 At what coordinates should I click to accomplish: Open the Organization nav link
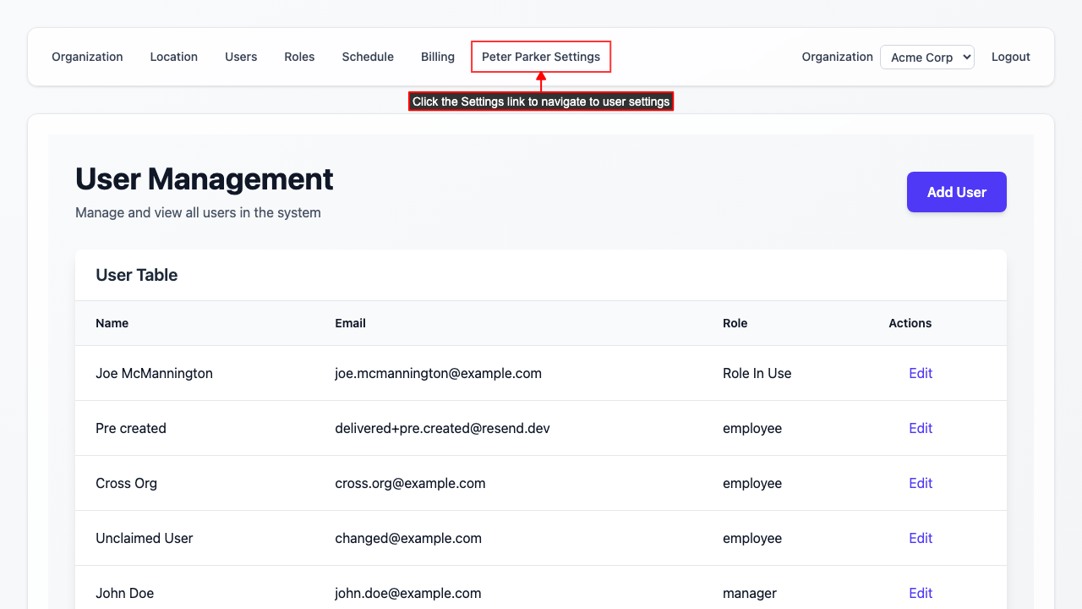[87, 57]
